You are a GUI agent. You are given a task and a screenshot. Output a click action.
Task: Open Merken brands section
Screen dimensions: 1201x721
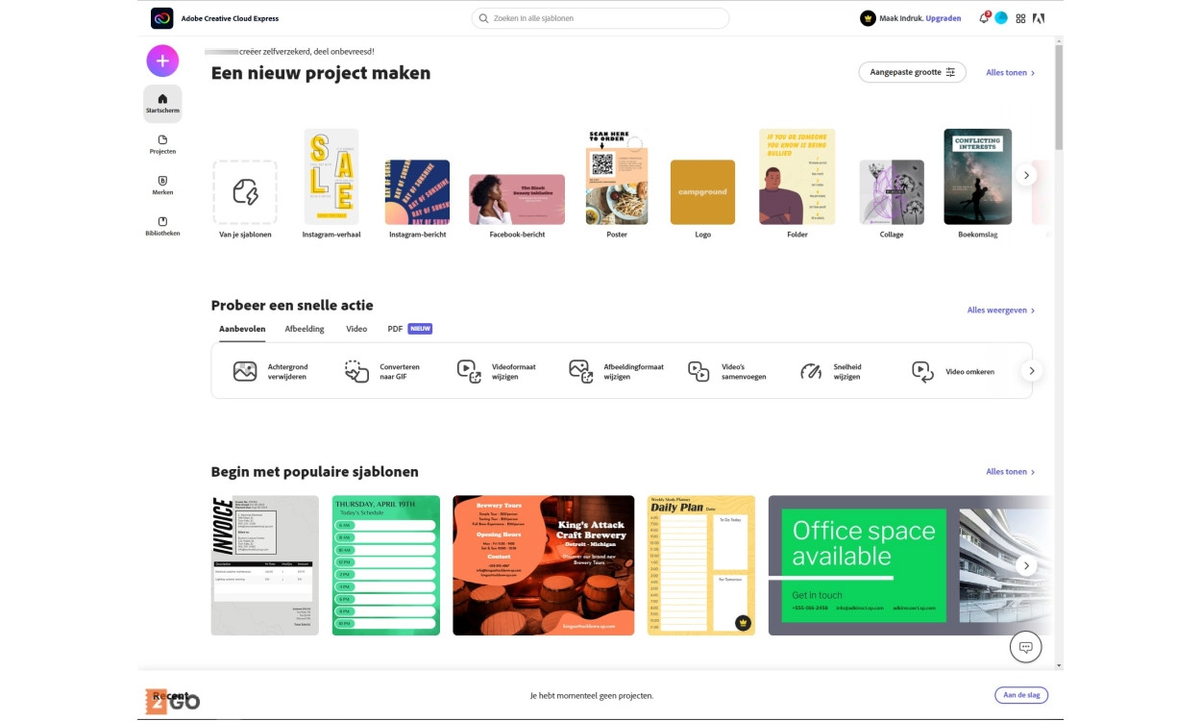(162, 185)
